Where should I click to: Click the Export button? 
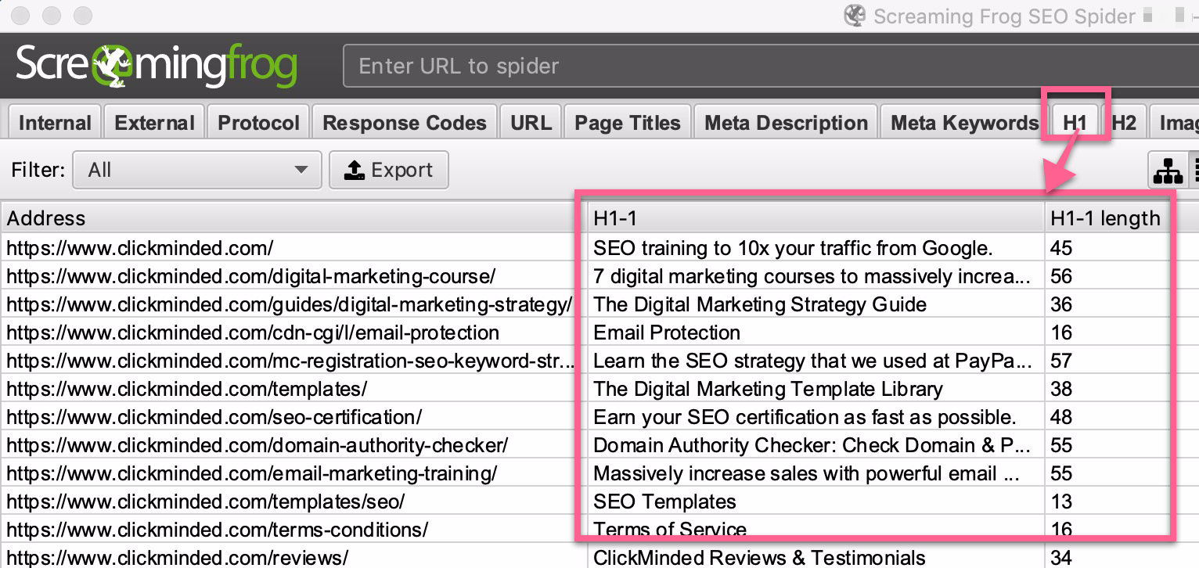point(389,170)
